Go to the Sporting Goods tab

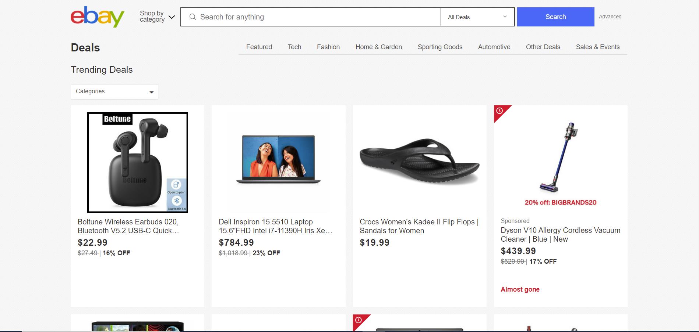click(440, 47)
